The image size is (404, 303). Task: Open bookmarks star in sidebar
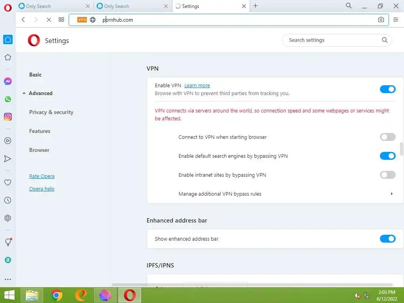8,57
